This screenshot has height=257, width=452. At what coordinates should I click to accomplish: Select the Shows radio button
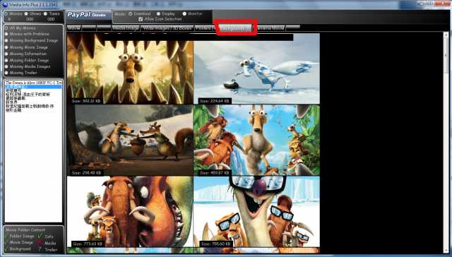[26, 13]
